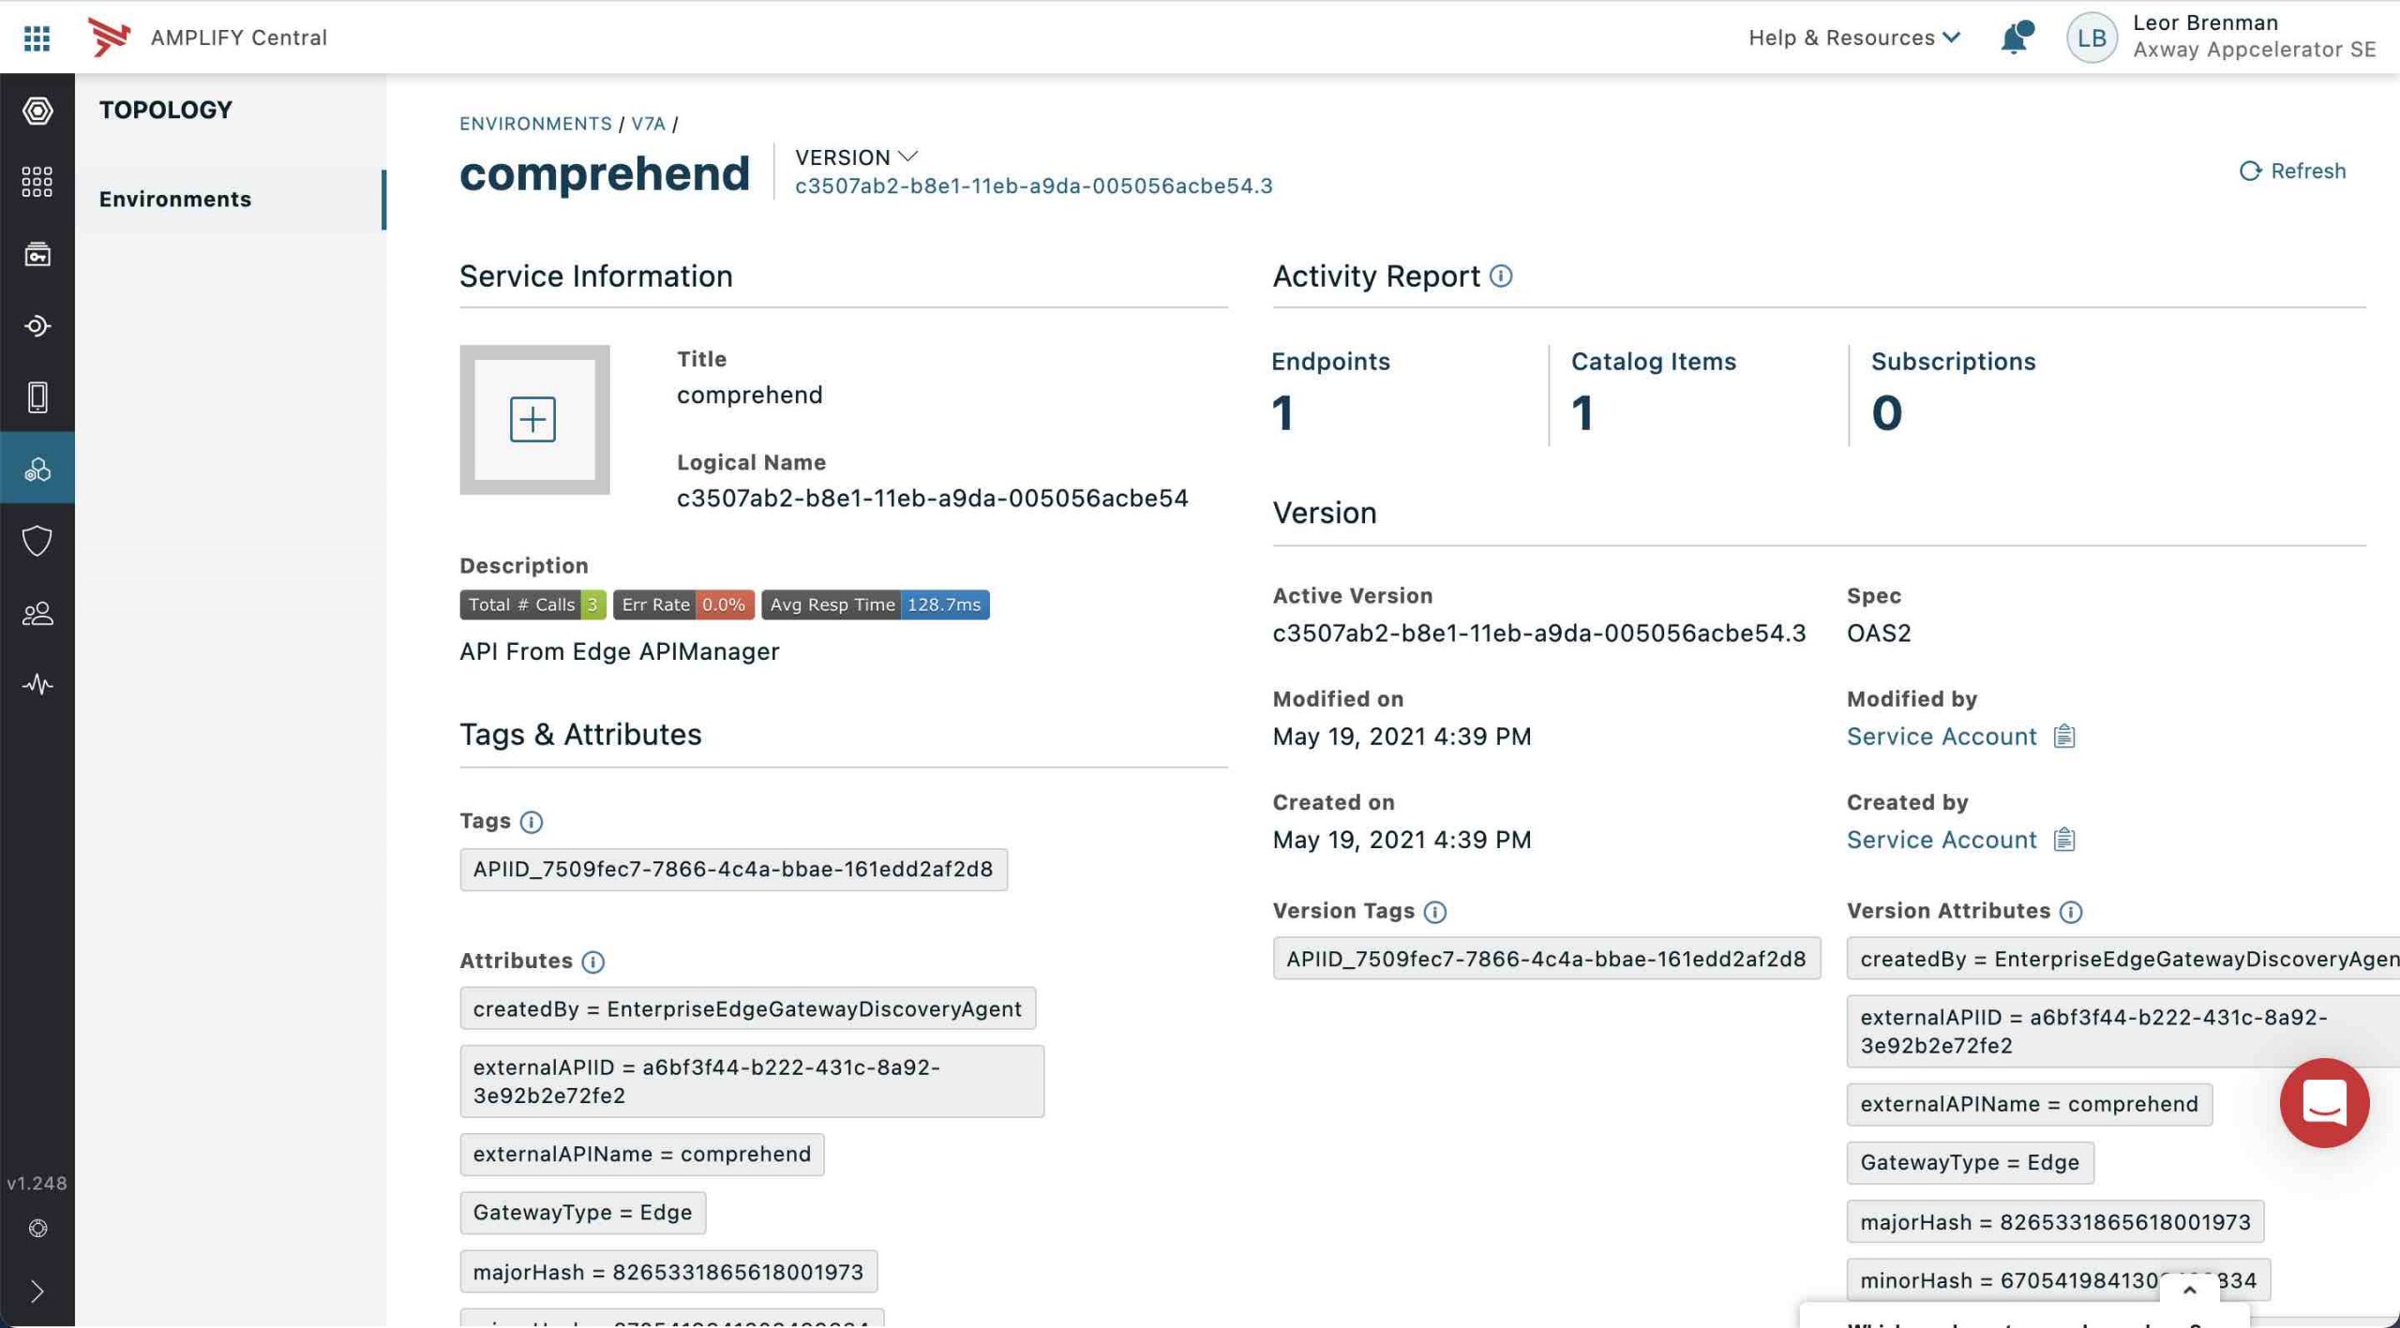Expand the sidebar with the arrow
The image size is (2400, 1328).
[37, 1291]
